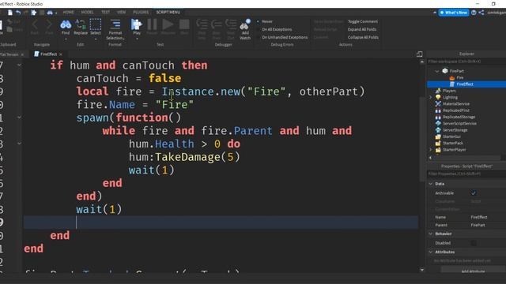Click Expand All Folds
The image size is (506, 284).
(x=362, y=29)
